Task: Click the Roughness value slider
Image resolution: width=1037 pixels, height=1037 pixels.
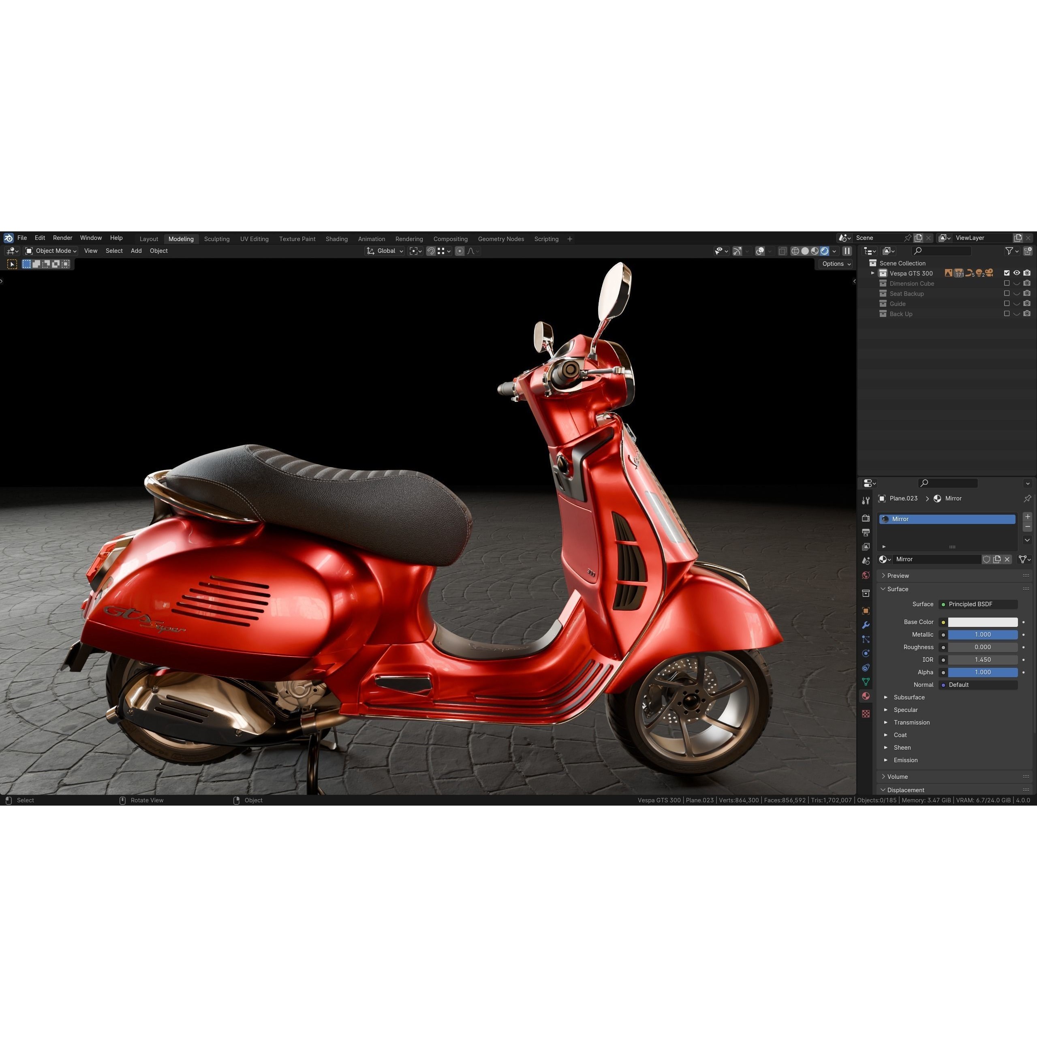Action: [x=983, y=647]
